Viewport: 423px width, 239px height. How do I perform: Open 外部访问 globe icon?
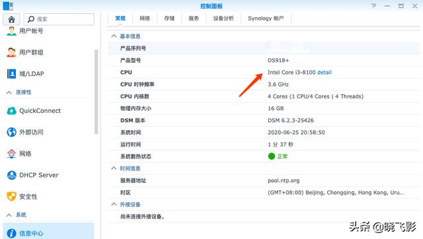(11, 132)
